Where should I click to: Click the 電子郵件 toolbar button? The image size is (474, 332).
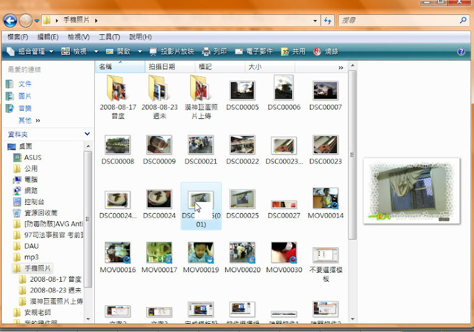254,51
